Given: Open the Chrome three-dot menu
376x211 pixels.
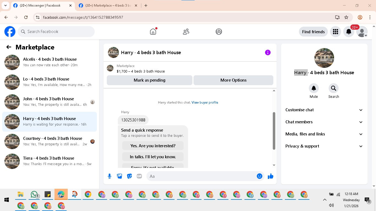Looking at the screenshot, I should 370,17.
